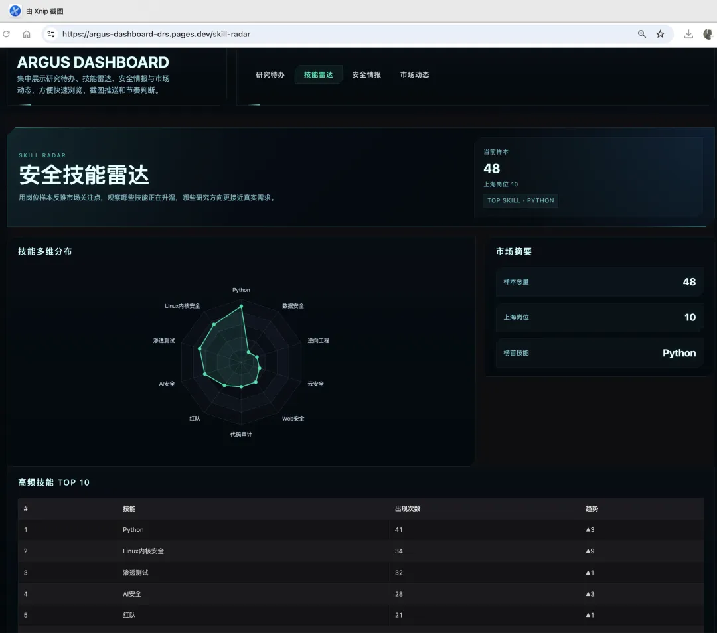Viewport: 717px width, 633px height.
Task: Click the 出现次数 column header
Action: 408,509
